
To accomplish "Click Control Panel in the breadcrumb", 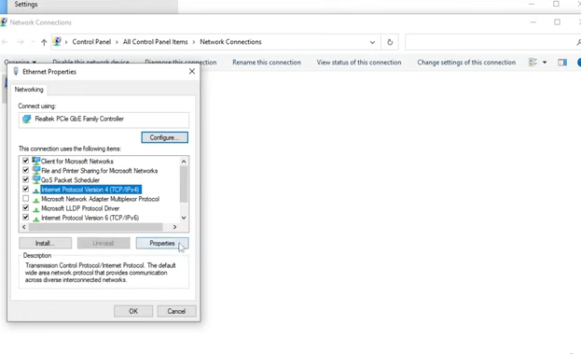I will click(x=91, y=42).
